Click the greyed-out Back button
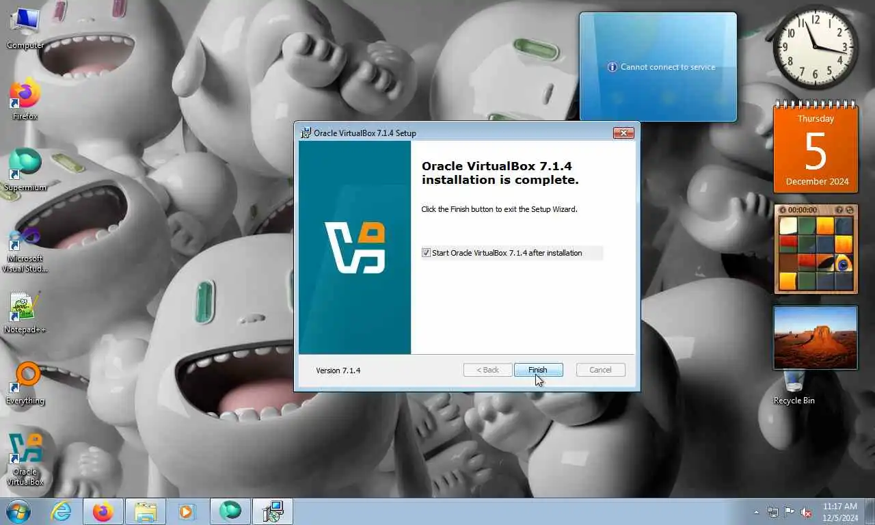The image size is (875, 525). click(488, 370)
